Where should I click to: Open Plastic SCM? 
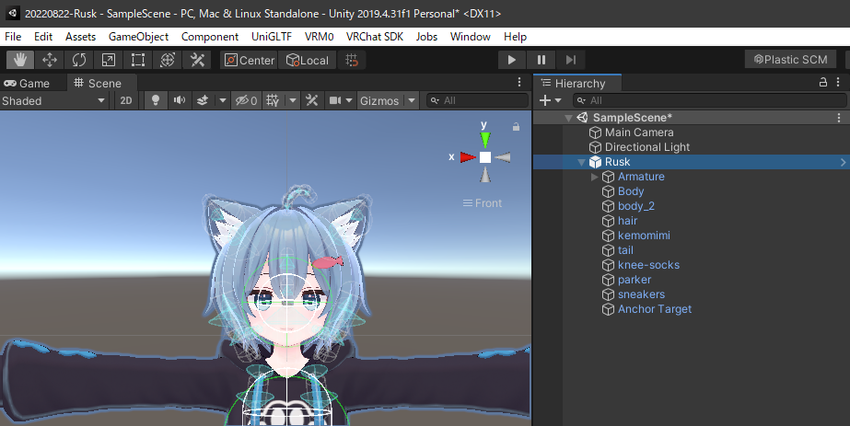pyautogui.click(x=791, y=60)
